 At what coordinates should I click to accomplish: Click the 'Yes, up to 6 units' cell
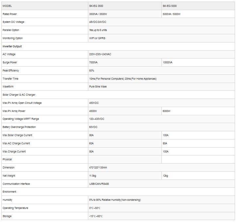click(x=98, y=30)
